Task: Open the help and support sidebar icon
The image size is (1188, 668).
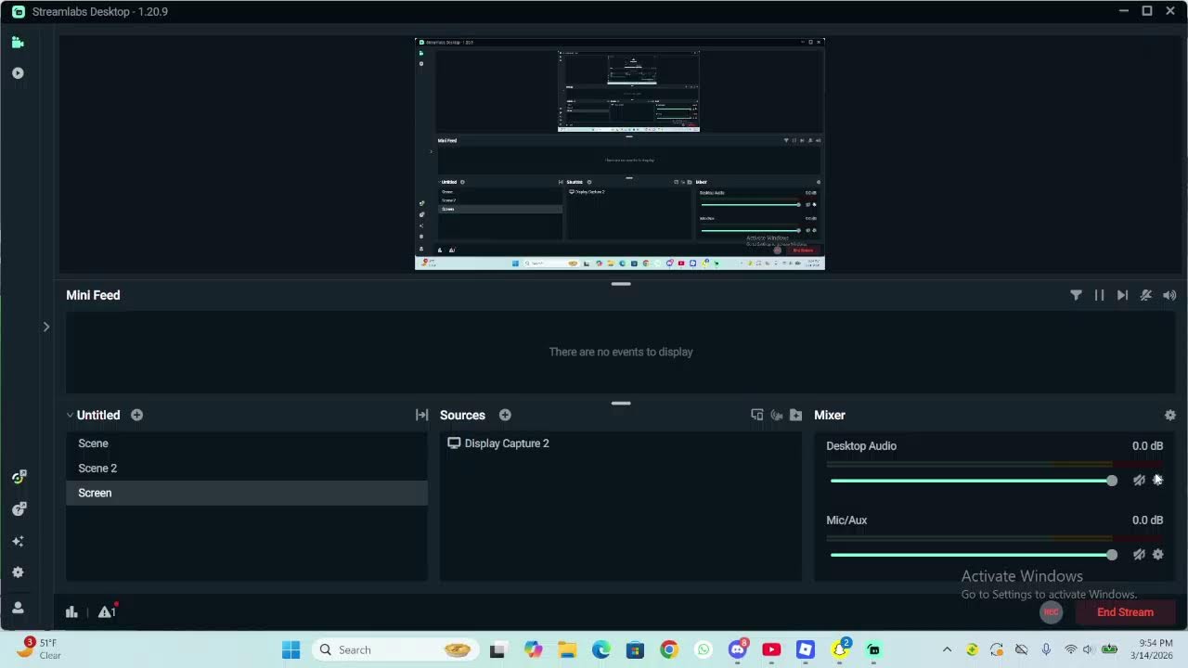Action: click(18, 509)
